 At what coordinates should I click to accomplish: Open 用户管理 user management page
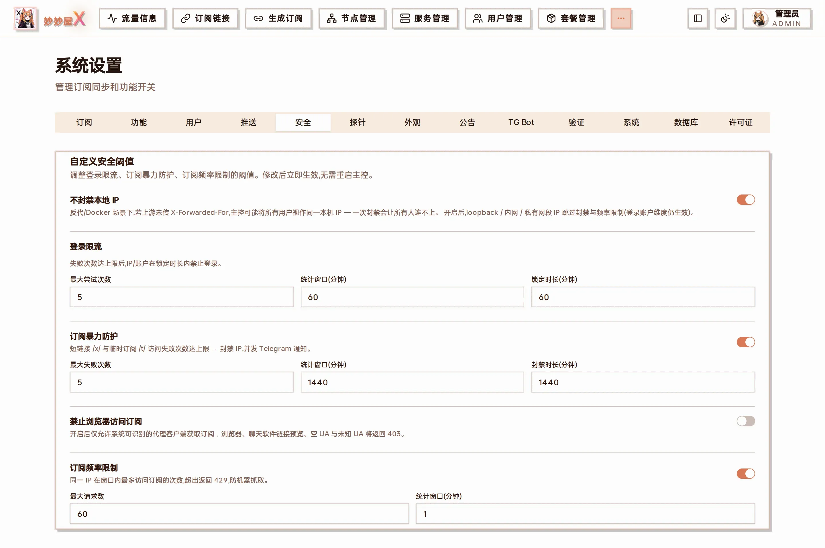498,18
